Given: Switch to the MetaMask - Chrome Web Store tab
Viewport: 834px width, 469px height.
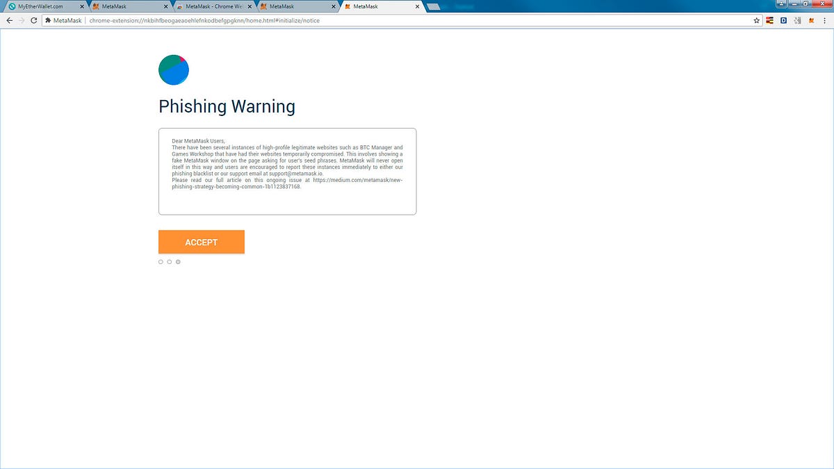Looking at the screenshot, I should (x=213, y=6).
